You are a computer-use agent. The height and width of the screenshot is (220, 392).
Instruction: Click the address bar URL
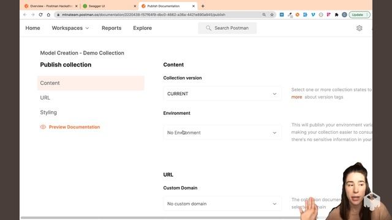point(143,15)
